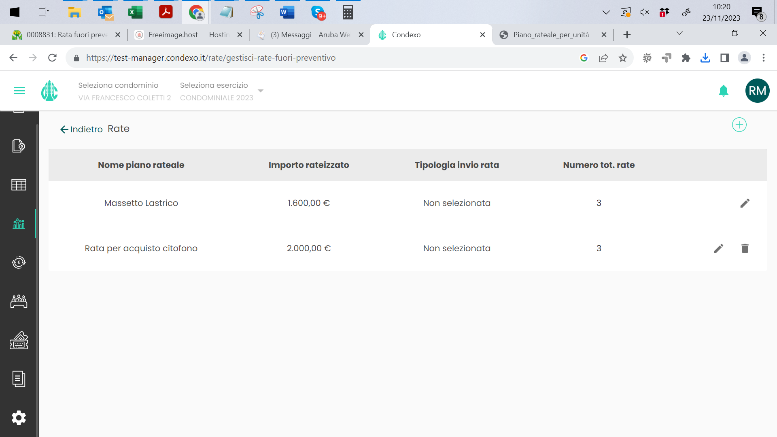Select the Massetto Lastrico row name
This screenshot has width=777, height=437.
[x=141, y=203]
